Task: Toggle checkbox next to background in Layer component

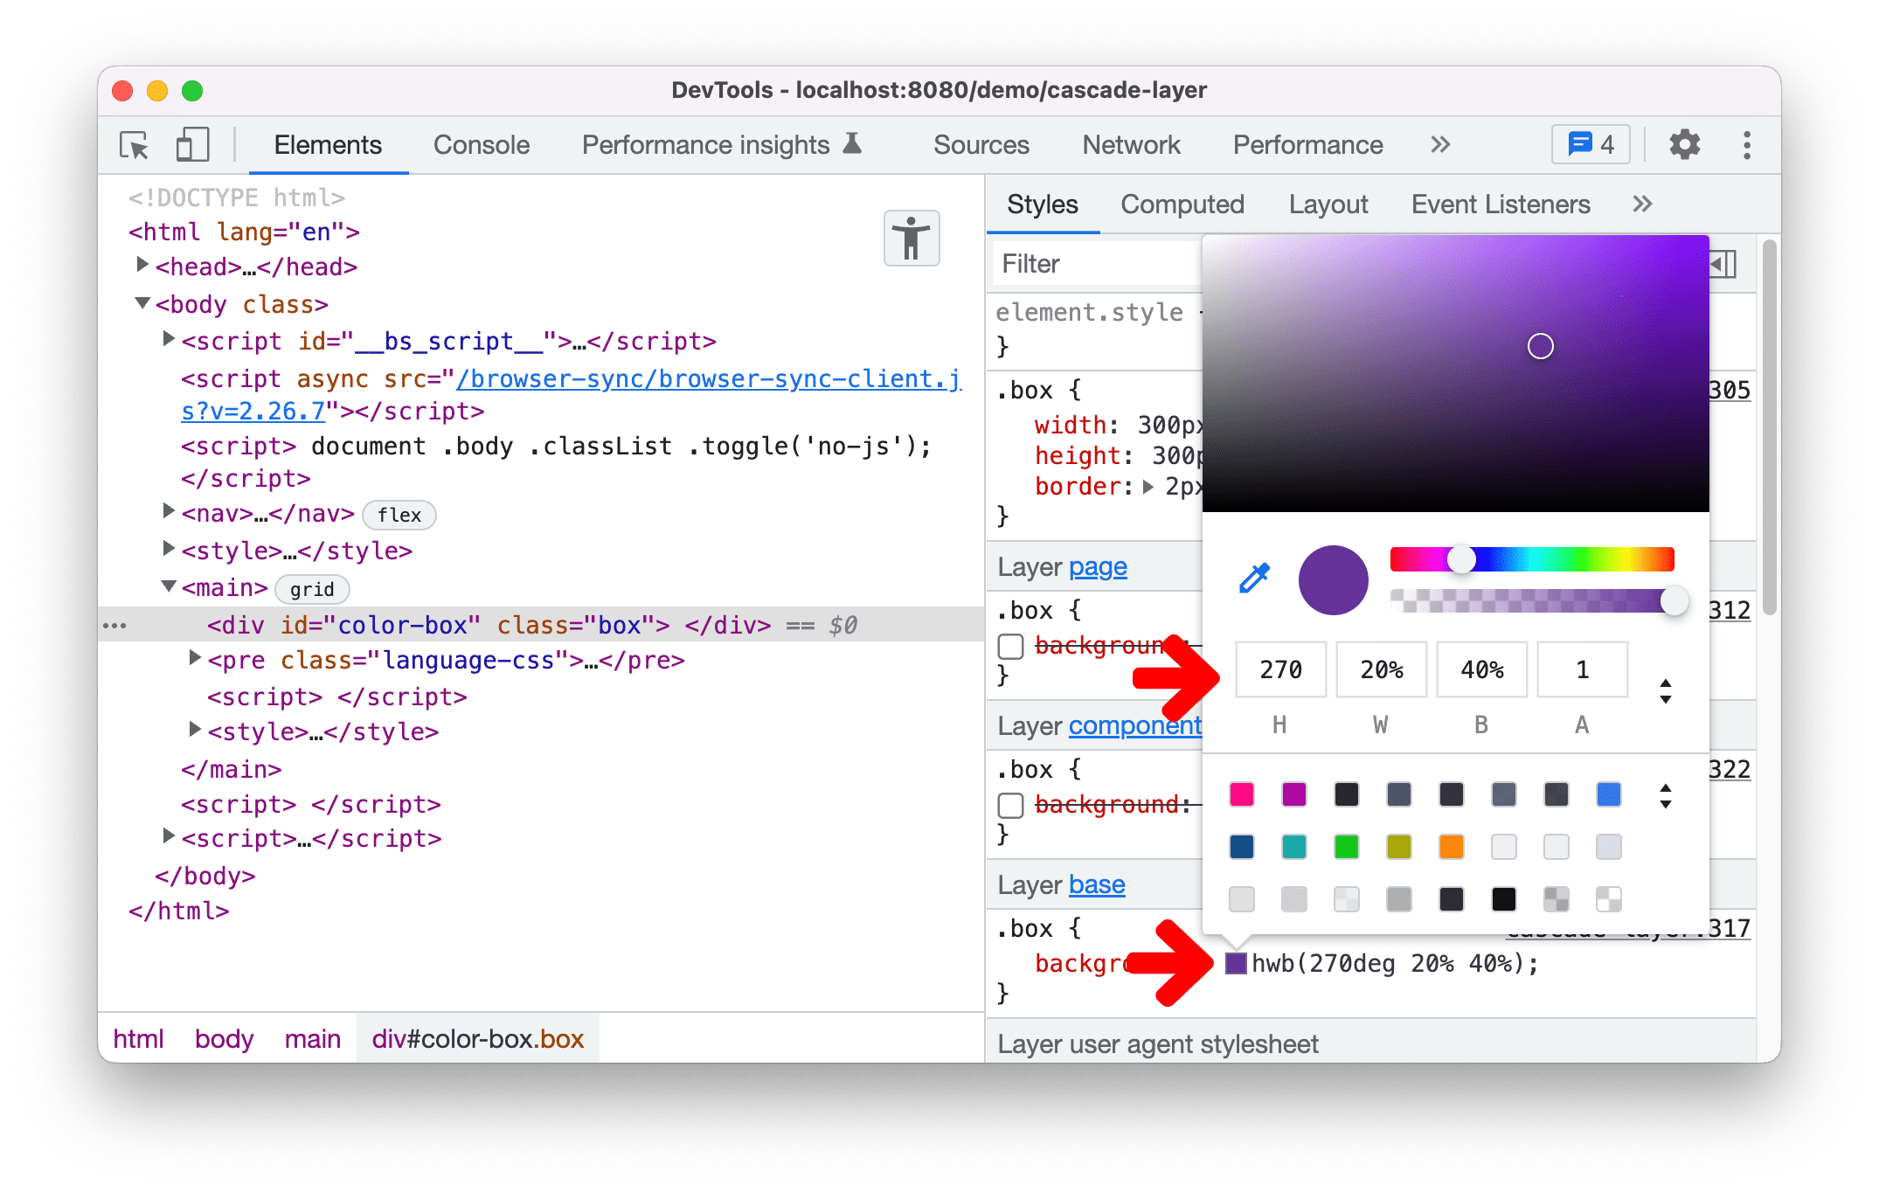Action: point(1009,803)
